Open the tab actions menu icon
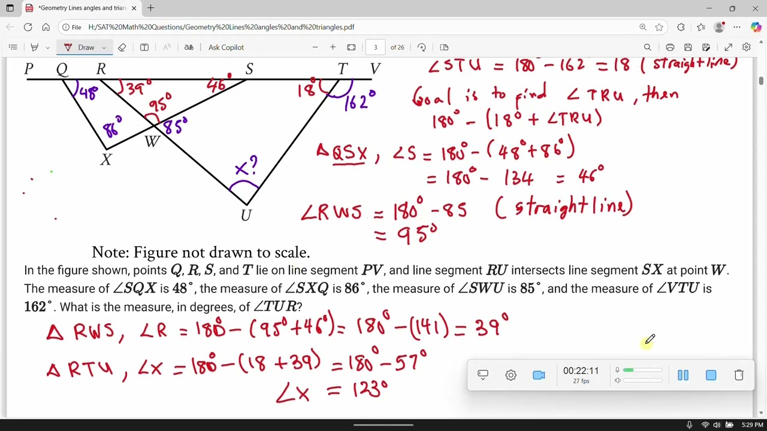This screenshot has height=431, width=767. point(10,8)
